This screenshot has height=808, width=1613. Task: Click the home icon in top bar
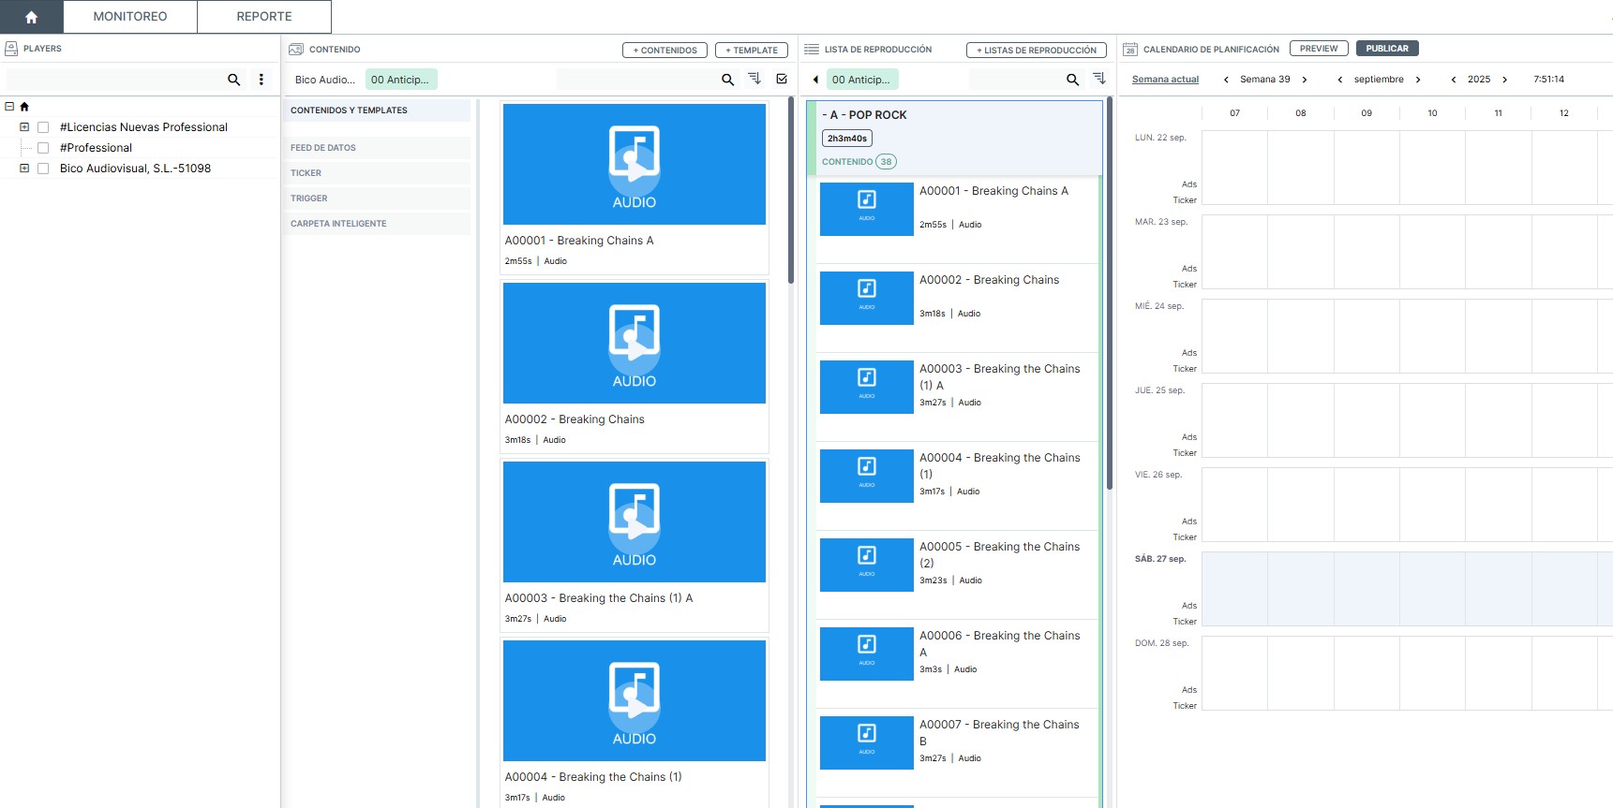coord(31,17)
